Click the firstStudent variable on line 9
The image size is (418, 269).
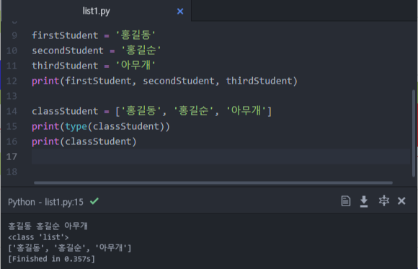(65, 35)
